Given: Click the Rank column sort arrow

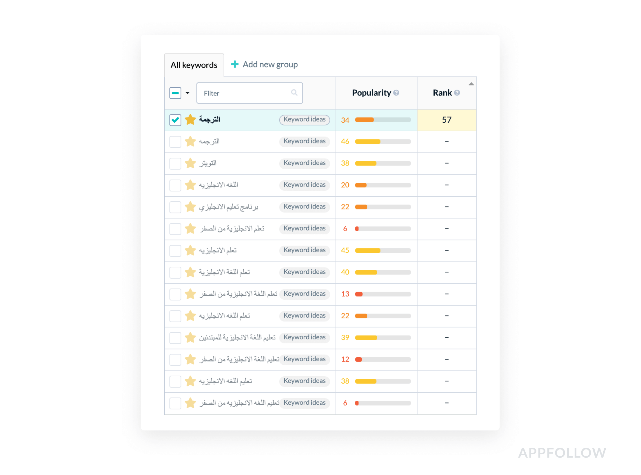Looking at the screenshot, I should pyautogui.click(x=471, y=84).
